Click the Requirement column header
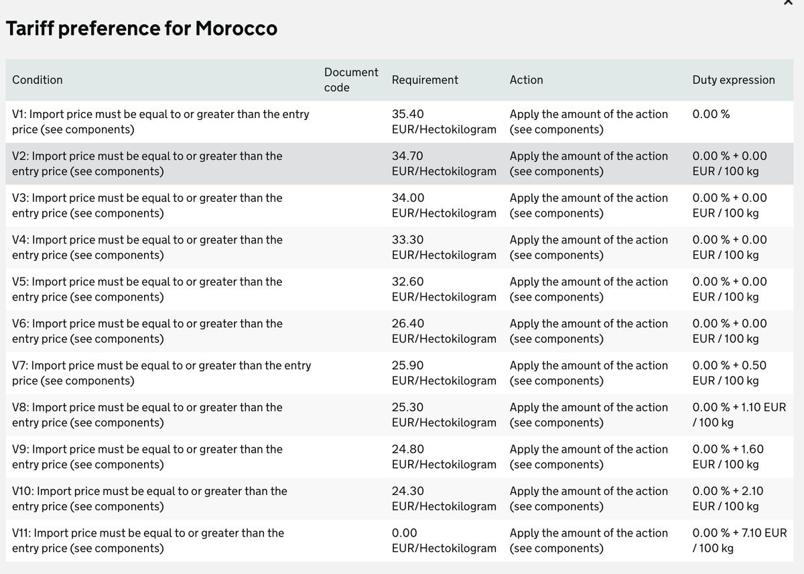This screenshot has width=804, height=574. 425,80
